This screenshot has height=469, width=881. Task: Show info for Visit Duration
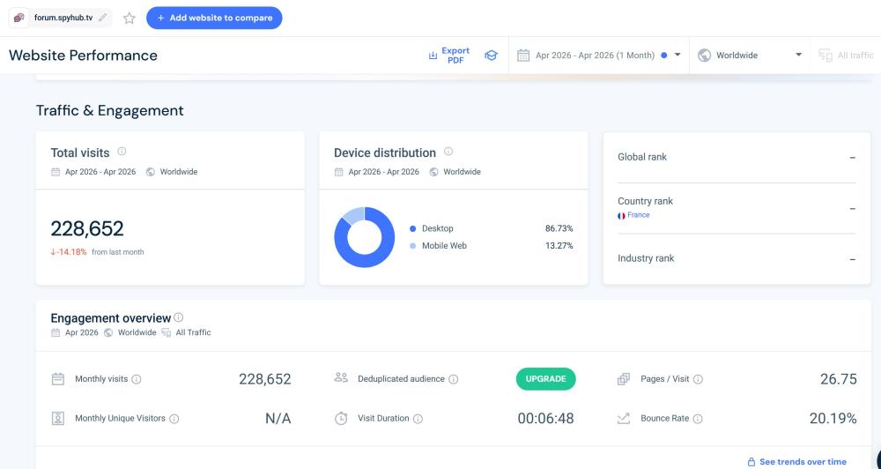[x=418, y=419]
